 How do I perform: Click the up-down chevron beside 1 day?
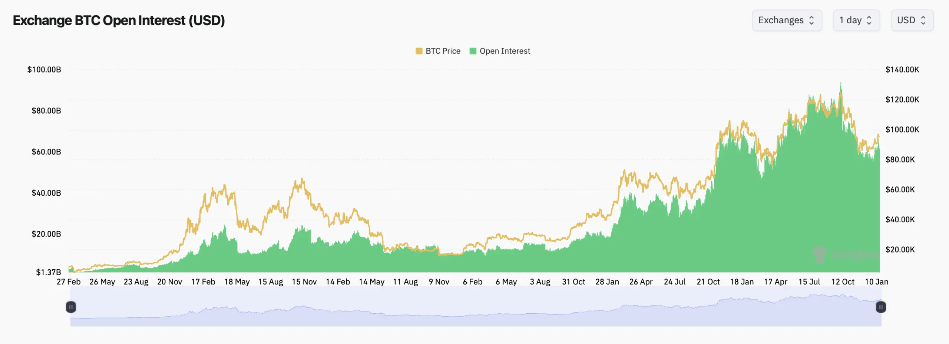[870, 20]
